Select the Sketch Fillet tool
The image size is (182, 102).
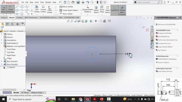(27, 14)
